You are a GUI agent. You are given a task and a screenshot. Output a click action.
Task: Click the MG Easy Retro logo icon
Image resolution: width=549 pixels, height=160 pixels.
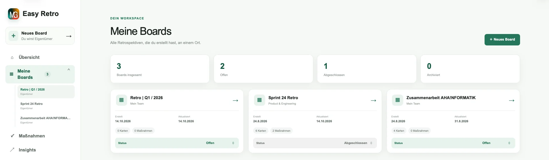coord(13,14)
